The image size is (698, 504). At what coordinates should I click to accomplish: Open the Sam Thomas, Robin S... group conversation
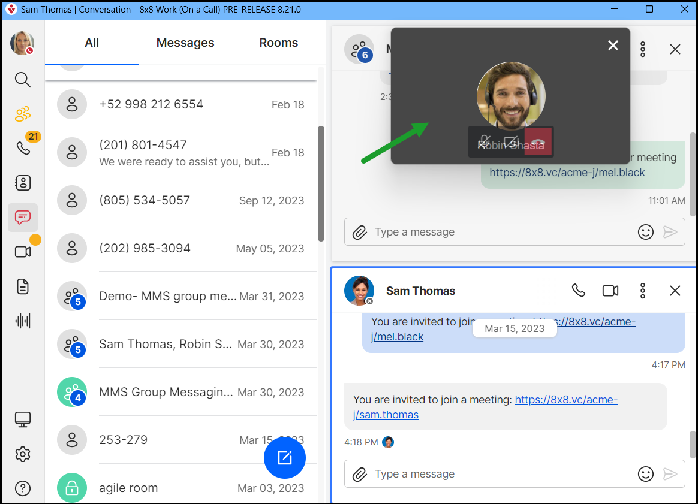point(181,345)
